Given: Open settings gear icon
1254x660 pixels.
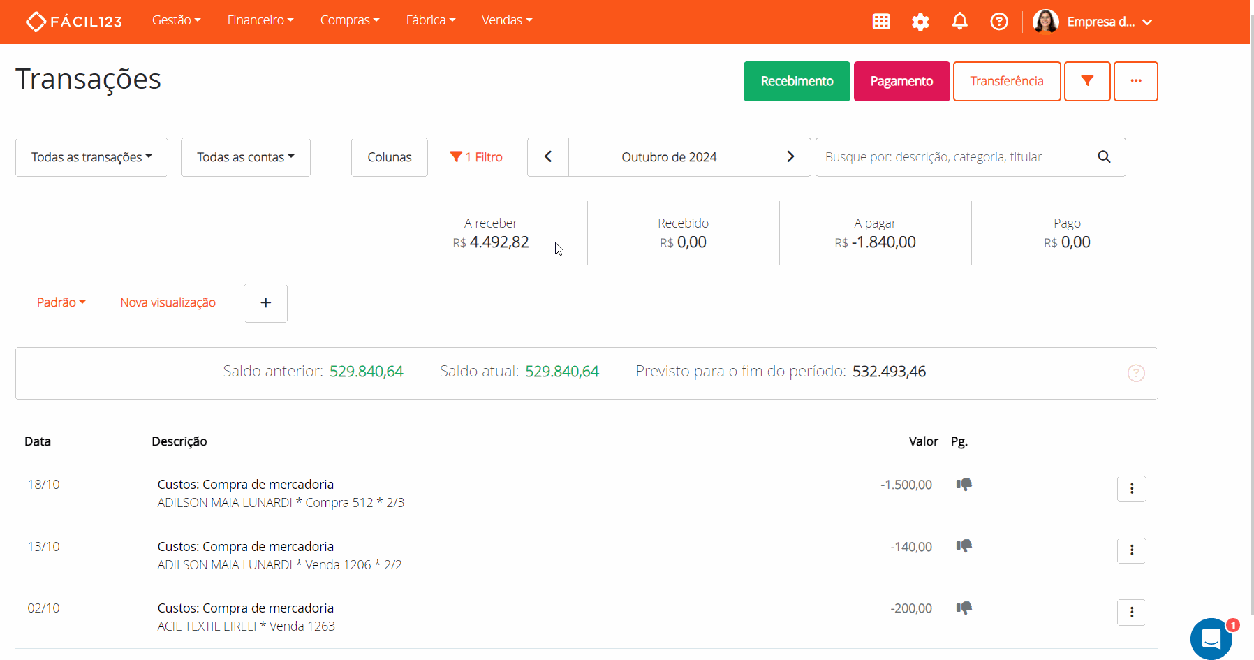Looking at the screenshot, I should pos(920,22).
